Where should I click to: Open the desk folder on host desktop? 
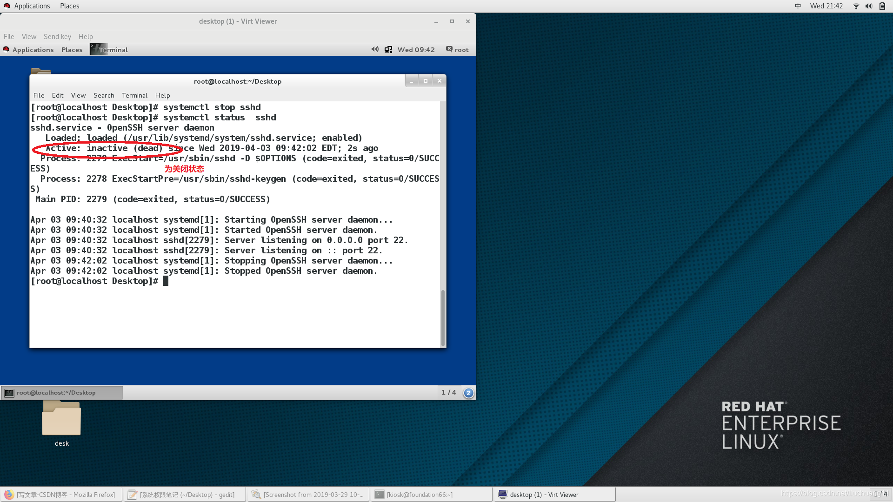61,423
